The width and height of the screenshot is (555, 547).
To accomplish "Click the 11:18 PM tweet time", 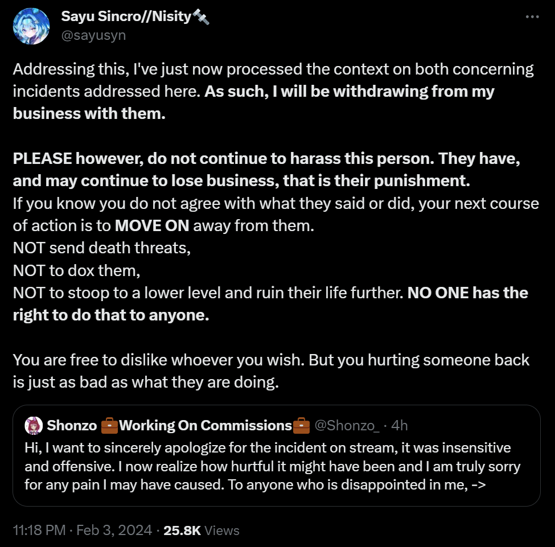I will [x=39, y=530].
